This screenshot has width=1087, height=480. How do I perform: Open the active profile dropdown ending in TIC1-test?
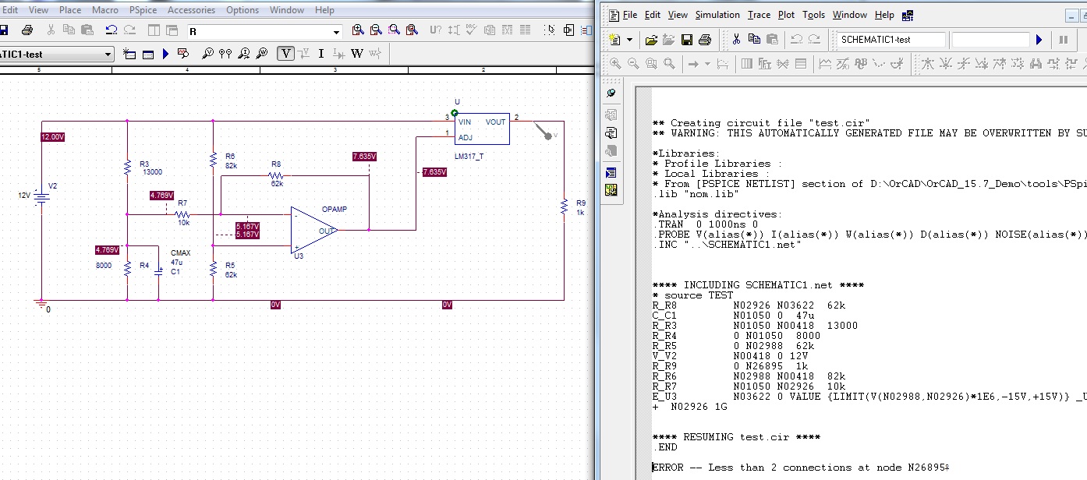[57, 55]
